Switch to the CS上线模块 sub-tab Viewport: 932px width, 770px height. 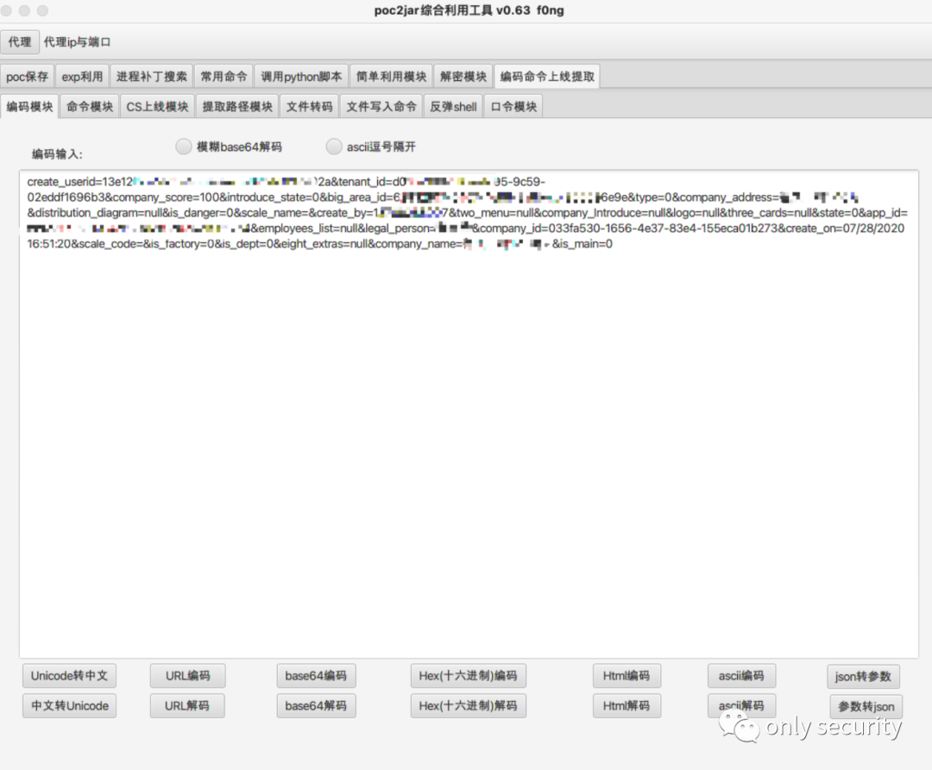[158, 107]
